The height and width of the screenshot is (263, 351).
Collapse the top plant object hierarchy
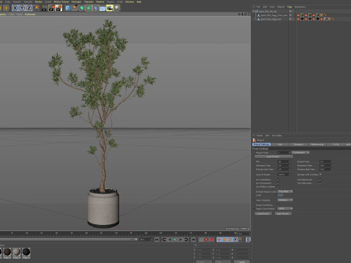[254, 11]
